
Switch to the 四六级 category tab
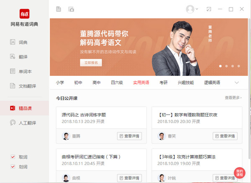117,83
